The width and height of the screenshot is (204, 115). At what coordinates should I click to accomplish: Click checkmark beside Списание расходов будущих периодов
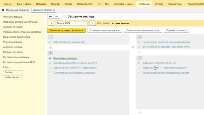coord(50,73)
